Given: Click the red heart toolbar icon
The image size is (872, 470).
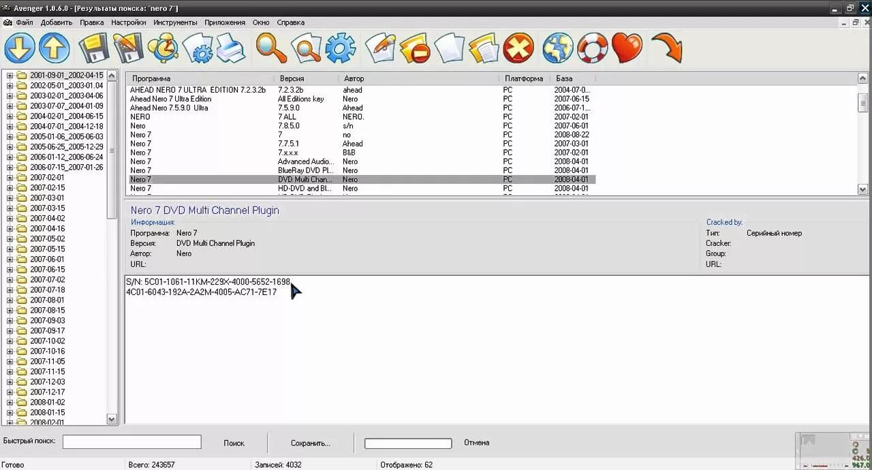Looking at the screenshot, I should pos(627,48).
